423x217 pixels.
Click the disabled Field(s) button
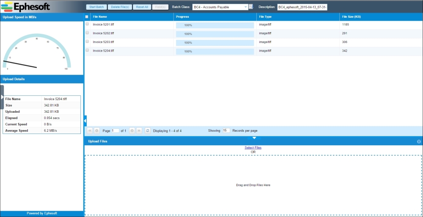[160, 7]
